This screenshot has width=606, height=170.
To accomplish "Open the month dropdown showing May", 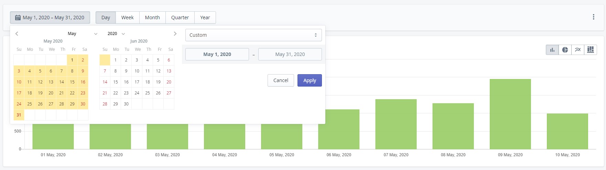I will [x=83, y=34].
